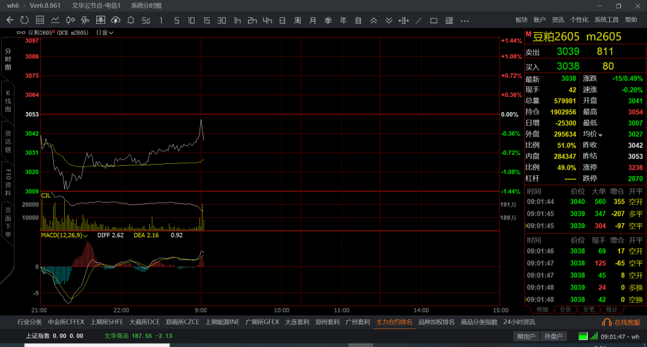Switch to the 大商所DCE tab
The image size is (647, 347).
tap(144, 322)
